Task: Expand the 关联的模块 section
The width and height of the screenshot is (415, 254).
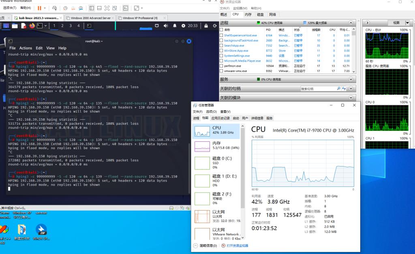Action: (x=351, y=97)
